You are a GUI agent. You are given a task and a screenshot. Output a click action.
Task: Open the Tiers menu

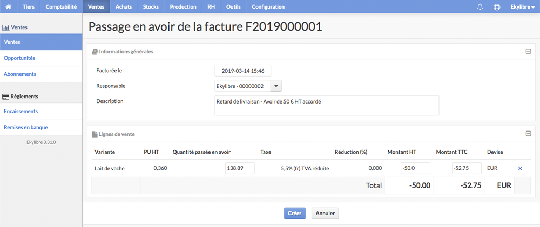[x=29, y=7]
